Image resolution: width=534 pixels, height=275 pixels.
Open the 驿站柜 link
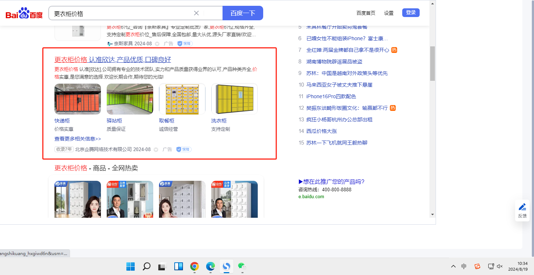click(x=114, y=121)
